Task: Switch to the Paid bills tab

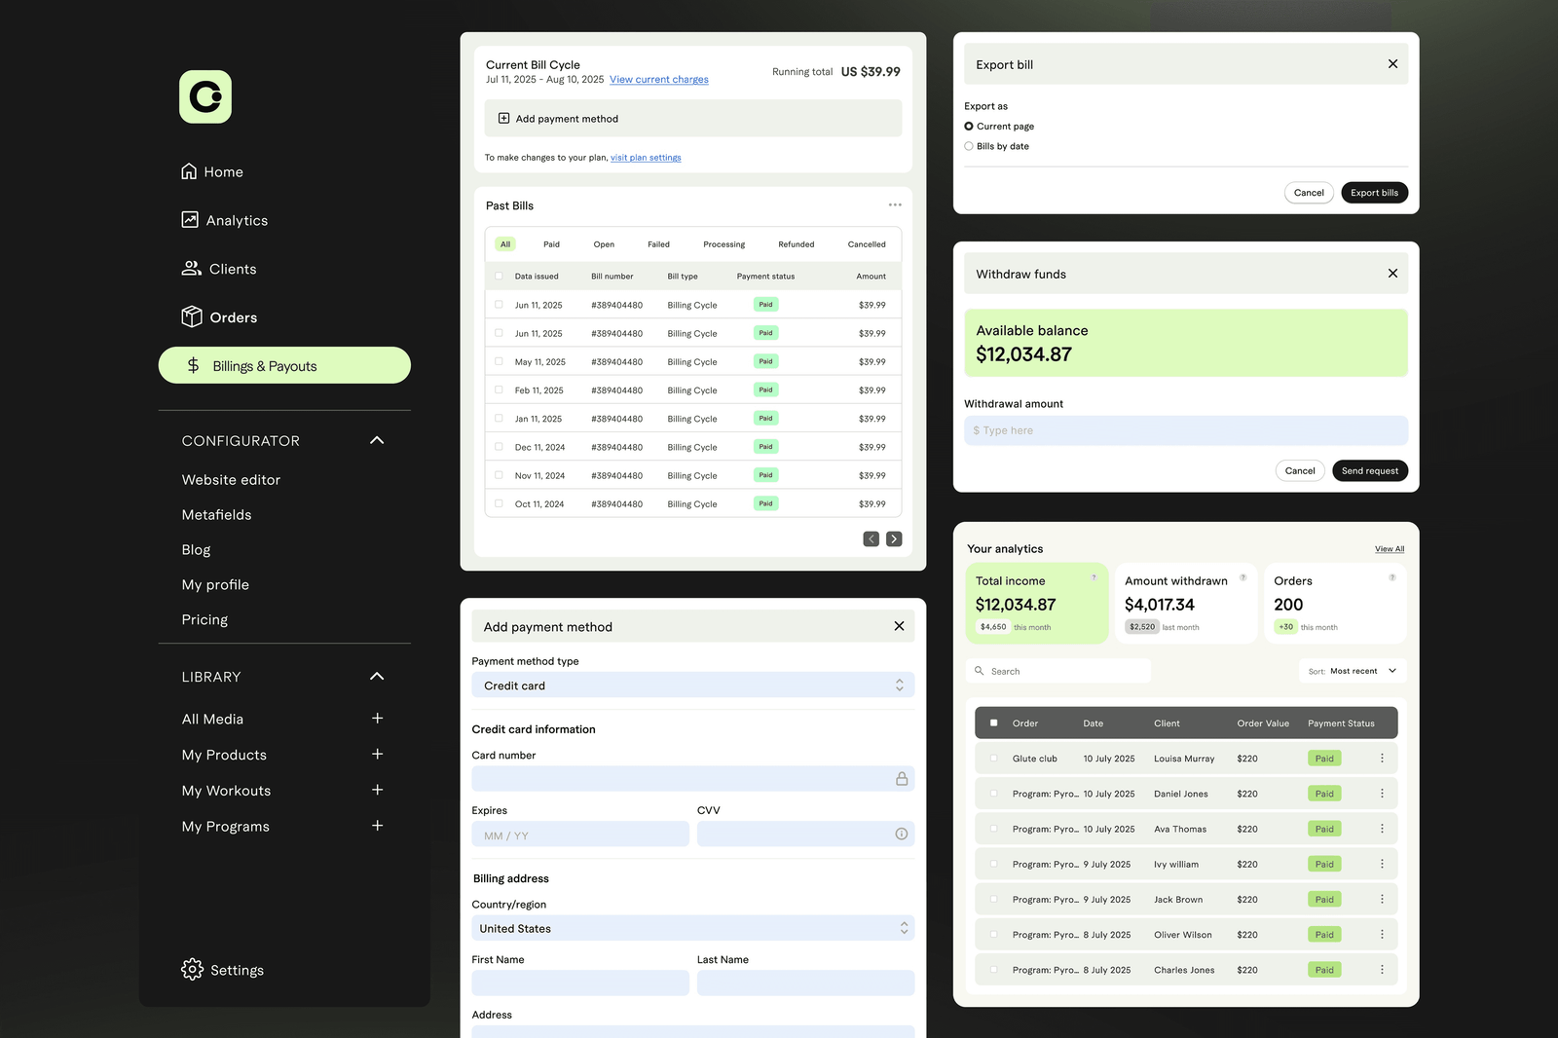Action: tap(551, 243)
